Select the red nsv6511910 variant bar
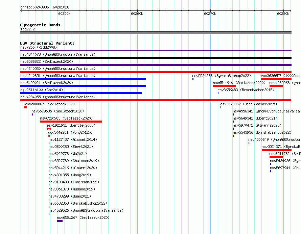301x234 pixels. (224, 86)
